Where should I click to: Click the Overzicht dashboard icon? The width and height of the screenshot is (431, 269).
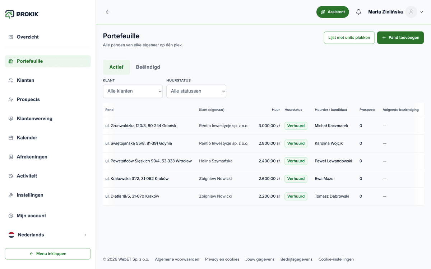pos(11,37)
